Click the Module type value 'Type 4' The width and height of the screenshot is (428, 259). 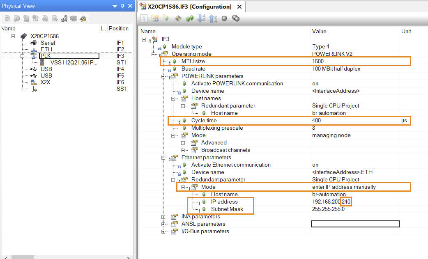coord(321,47)
